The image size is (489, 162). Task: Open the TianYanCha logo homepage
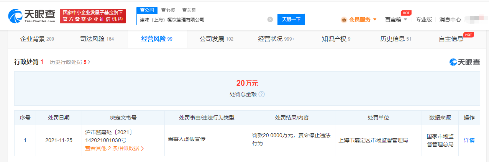tap(31, 16)
